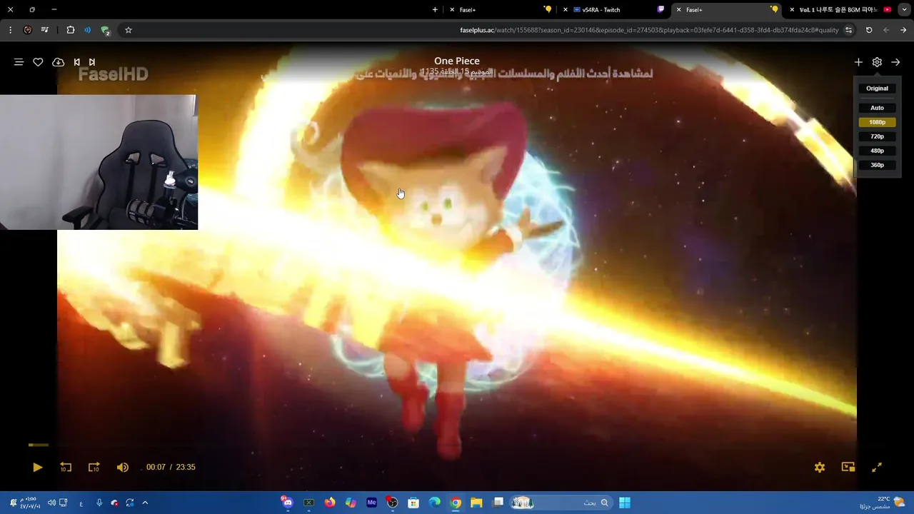The width and height of the screenshot is (914, 514).
Task: Open the site info tune icon
Action: pyautogui.click(x=848, y=30)
